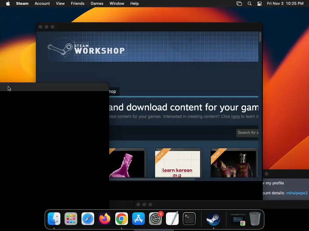The image size is (309, 231).
Task: Open Finder from the Dock
Action: (x=54, y=218)
